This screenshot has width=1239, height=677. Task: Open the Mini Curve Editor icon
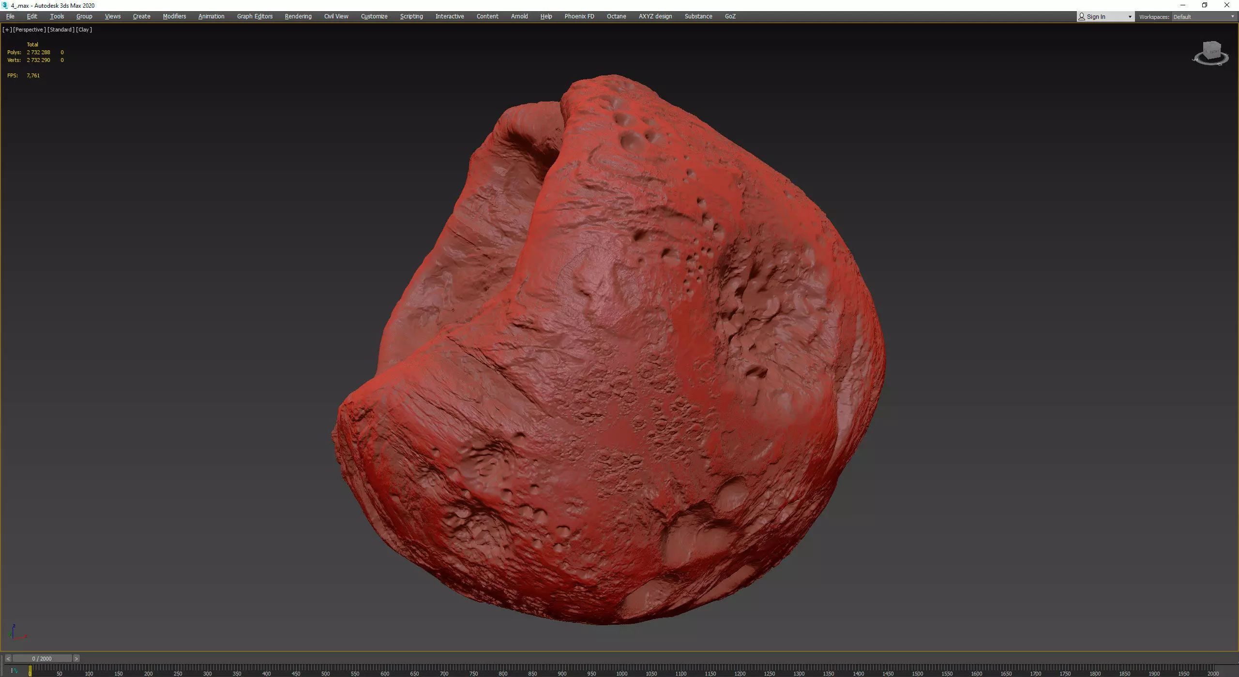pyautogui.click(x=14, y=671)
